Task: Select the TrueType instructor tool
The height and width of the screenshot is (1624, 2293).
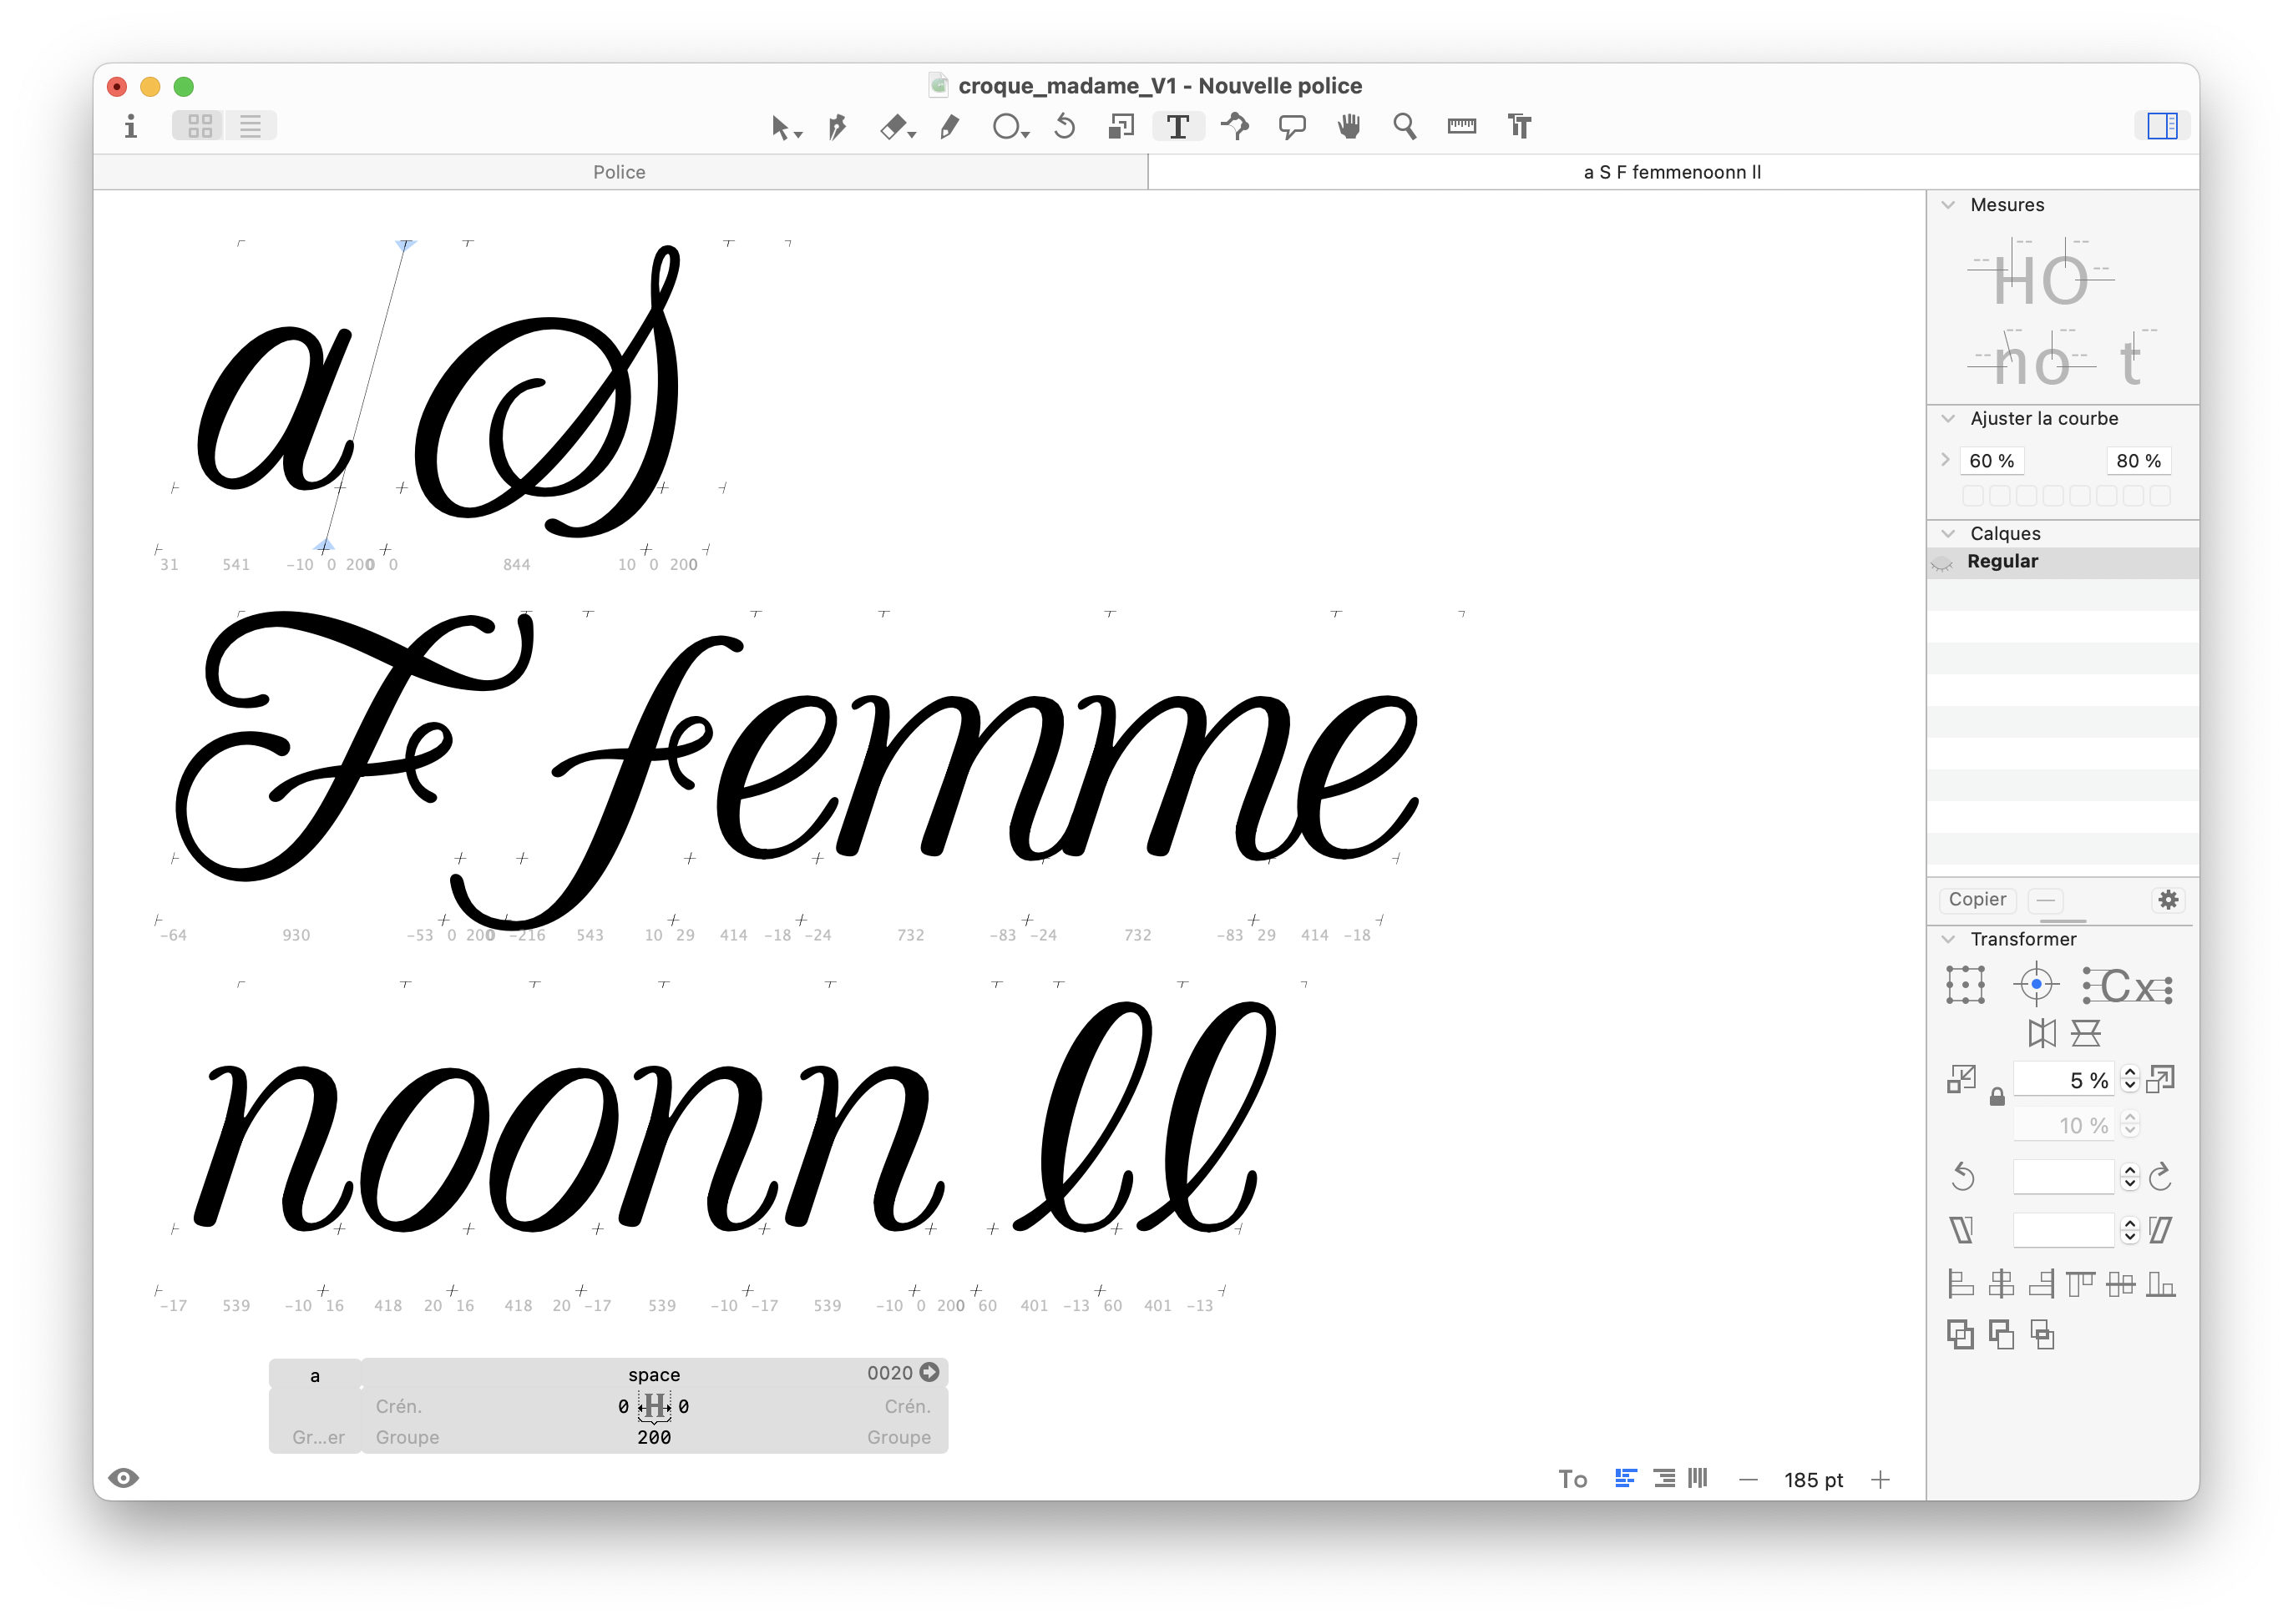Action: 1236,127
